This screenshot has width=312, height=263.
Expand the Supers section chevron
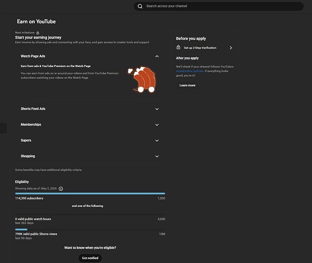click(x=157, y=140)
